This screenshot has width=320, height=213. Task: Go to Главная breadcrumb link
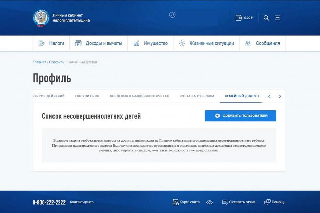(x=39, y=62)
